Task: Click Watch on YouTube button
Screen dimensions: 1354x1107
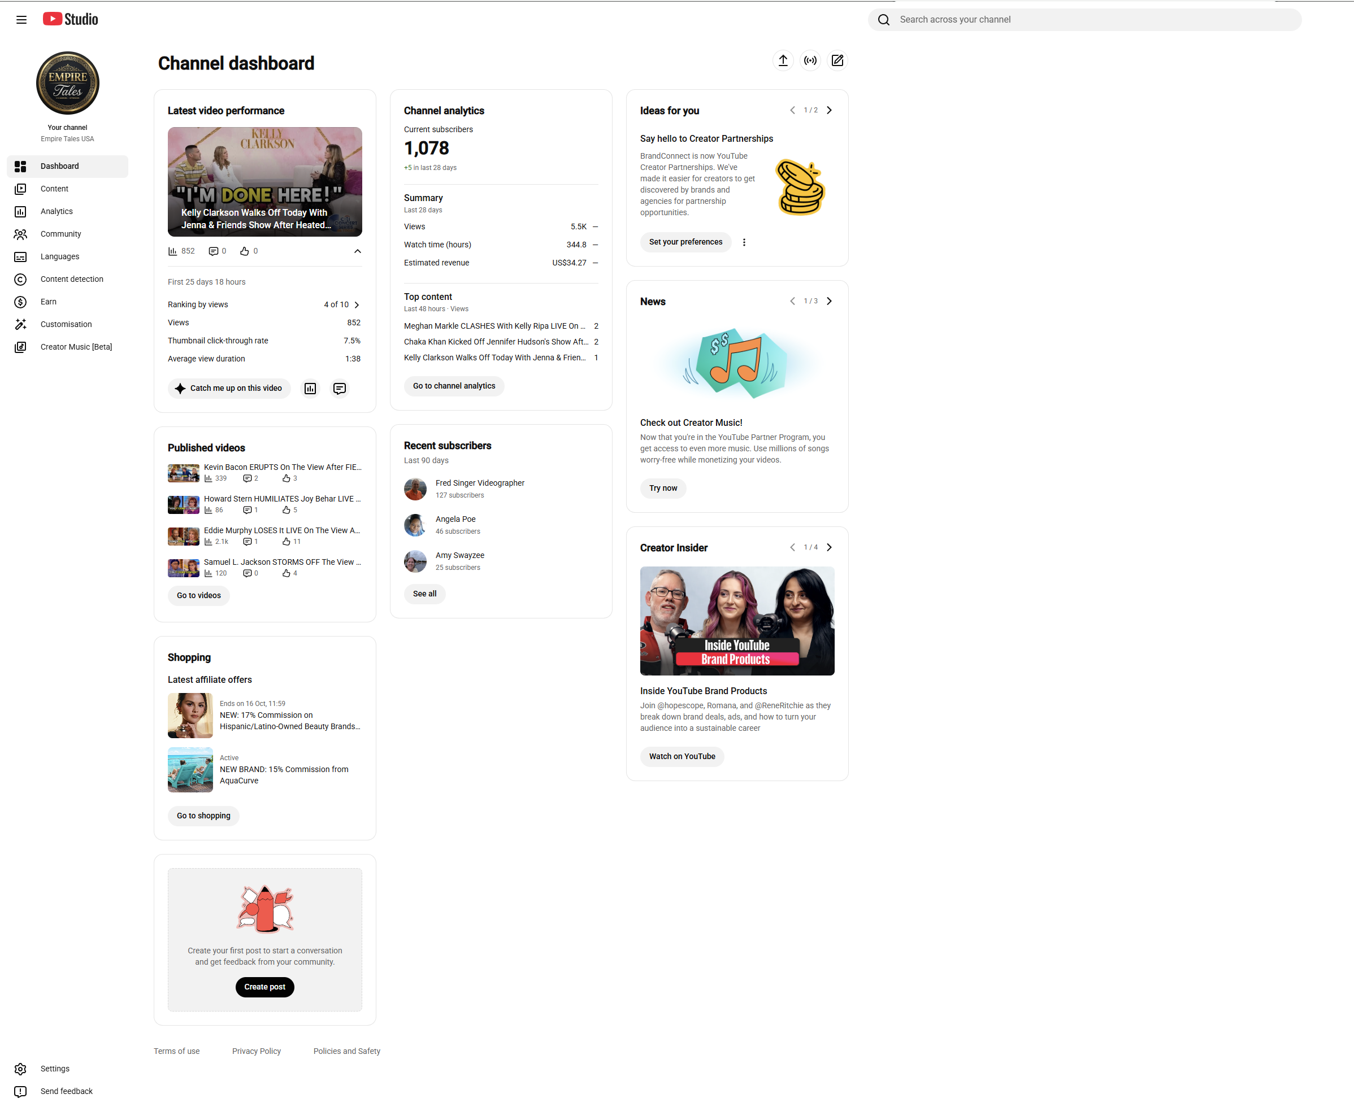Action: (682, 756)
